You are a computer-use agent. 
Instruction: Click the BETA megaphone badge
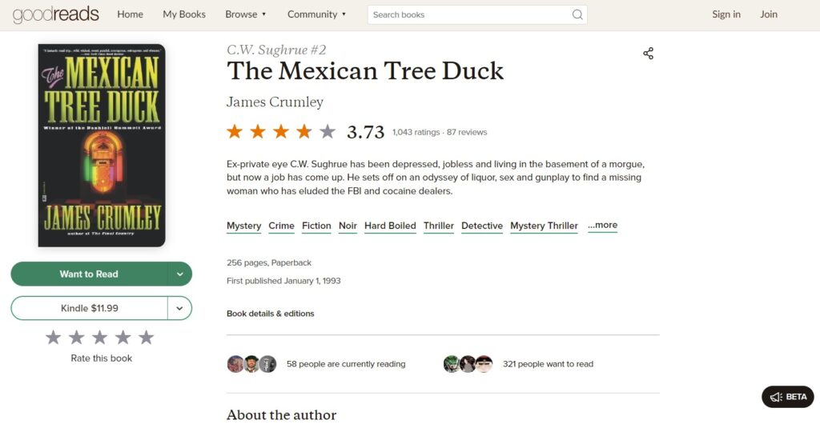pos(787,397)
